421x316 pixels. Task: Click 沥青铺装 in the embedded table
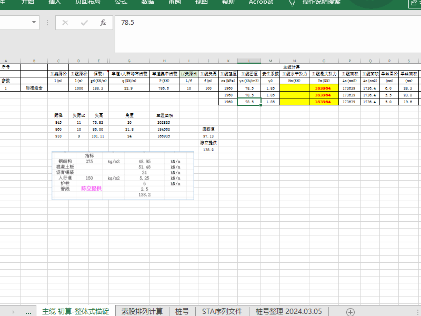coord(65,172)
